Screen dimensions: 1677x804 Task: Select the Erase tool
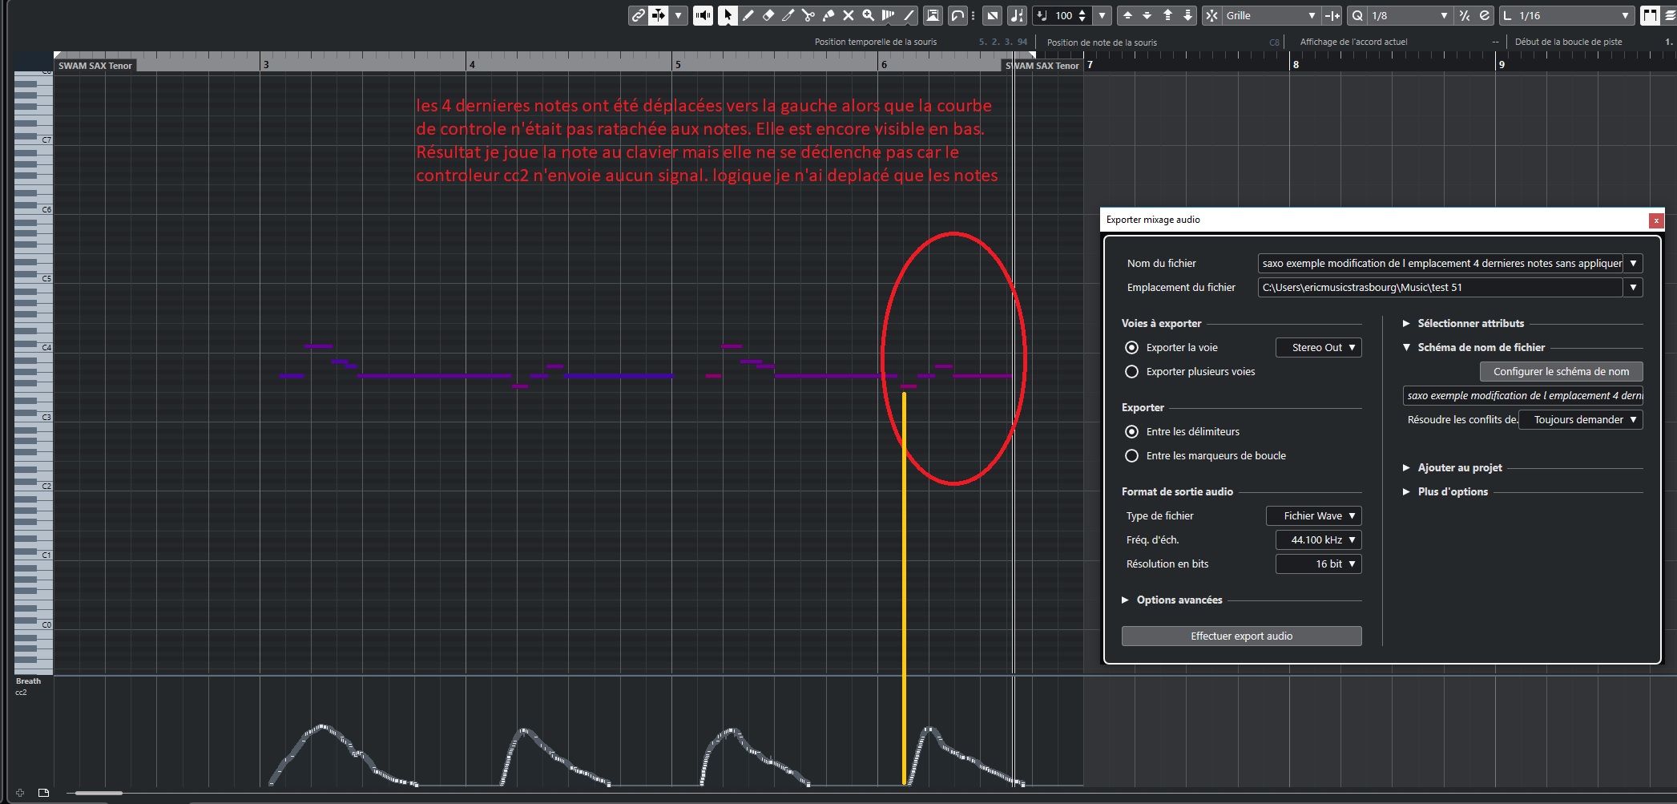(768, 15)
